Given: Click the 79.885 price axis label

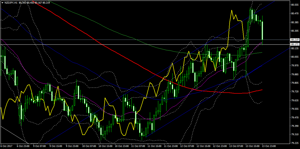Looking at the screenshot, I should point(295,74).
